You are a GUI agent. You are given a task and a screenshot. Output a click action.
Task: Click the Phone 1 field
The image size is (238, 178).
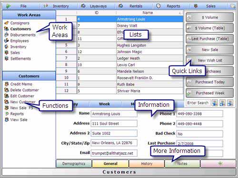click(199, 114)
